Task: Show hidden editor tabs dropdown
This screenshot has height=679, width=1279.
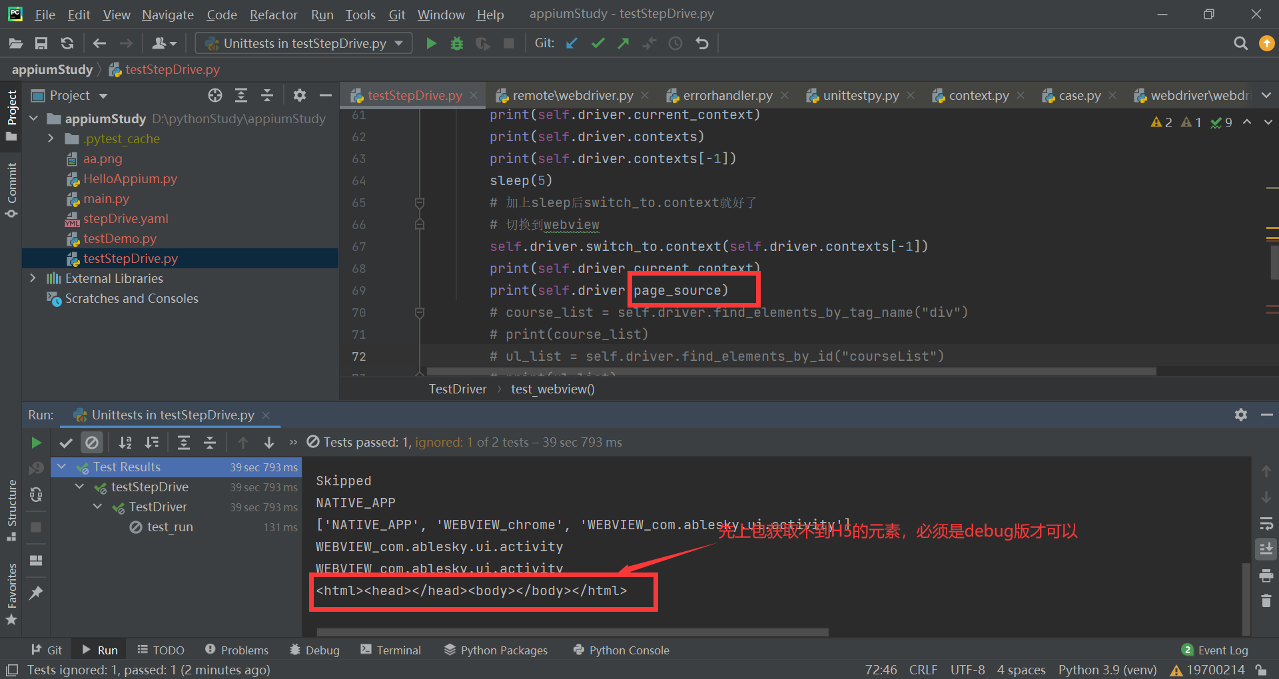Action: coord(1266,95)
